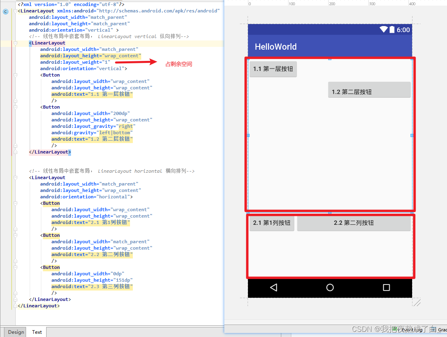Click the highlighted </LinearLayout> closing tag with caret
The height and width of the screenshot is (337, 447).
pos(50,152)
